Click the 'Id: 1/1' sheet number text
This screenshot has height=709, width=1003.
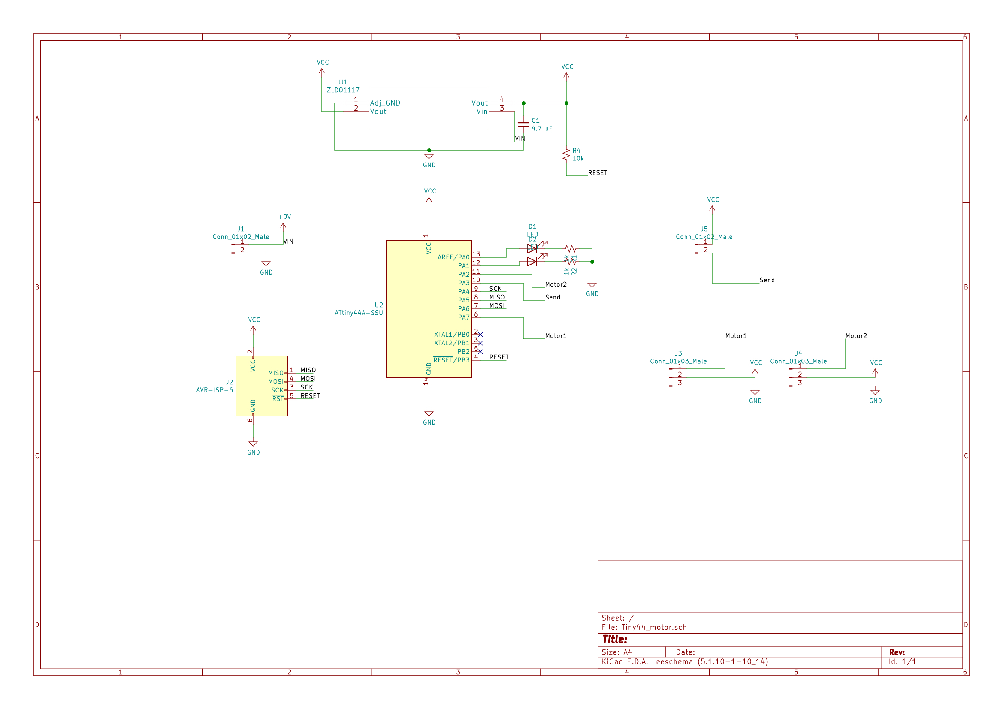tap(903, 662)
